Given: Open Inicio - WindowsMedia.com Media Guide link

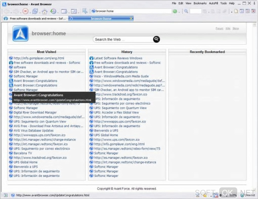Looking at the screenshot, I should (x=121, y=76).
